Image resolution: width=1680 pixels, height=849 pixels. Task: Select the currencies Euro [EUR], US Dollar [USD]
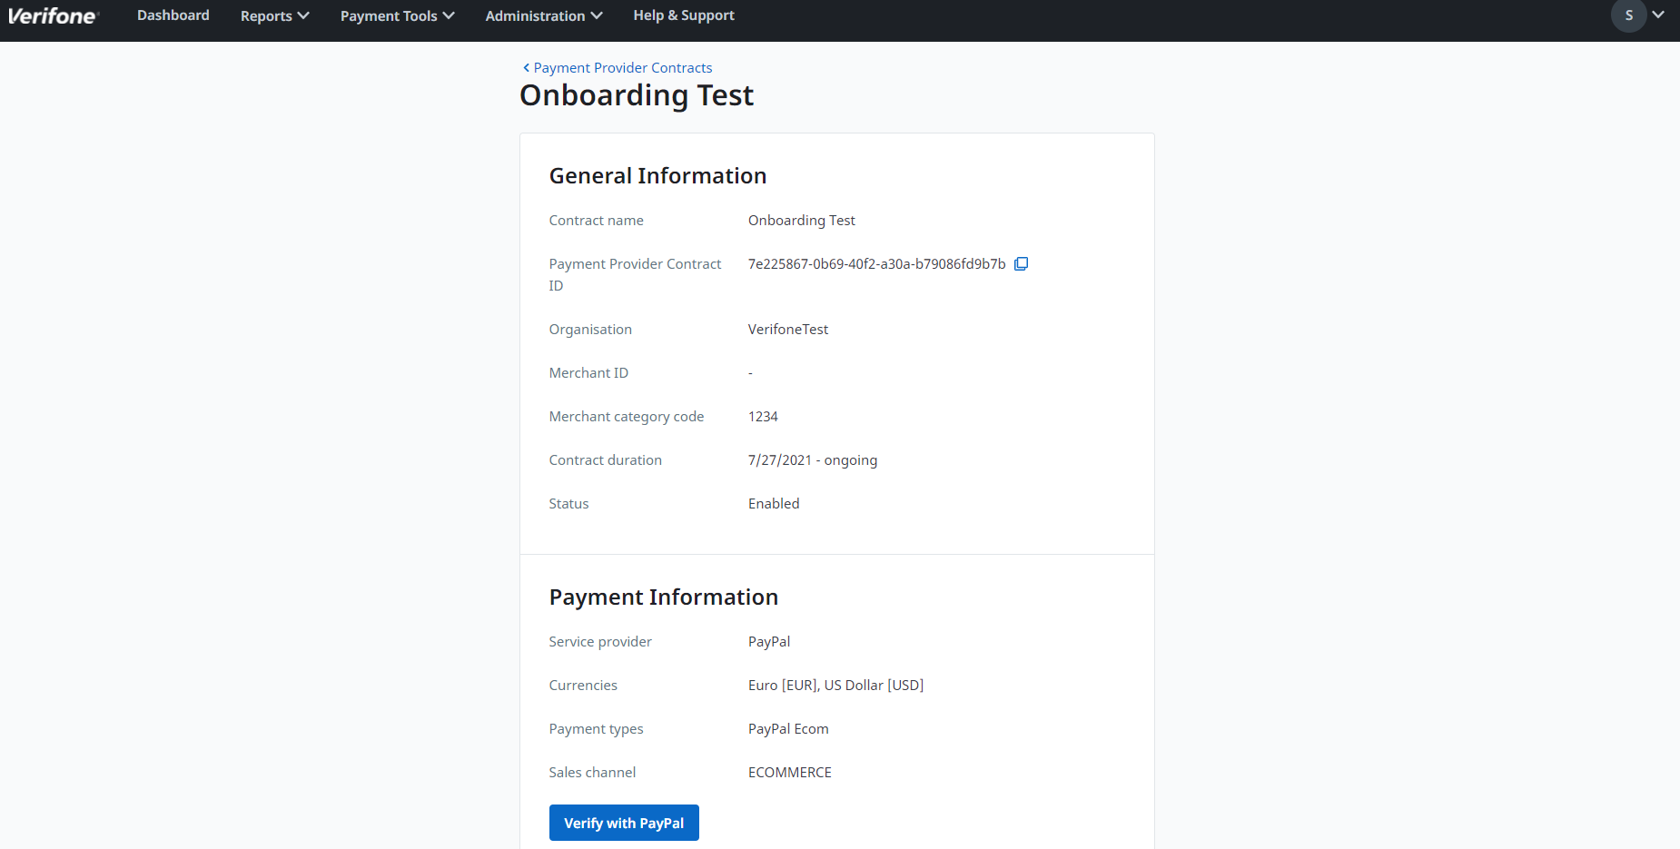[x=835, y=686]
